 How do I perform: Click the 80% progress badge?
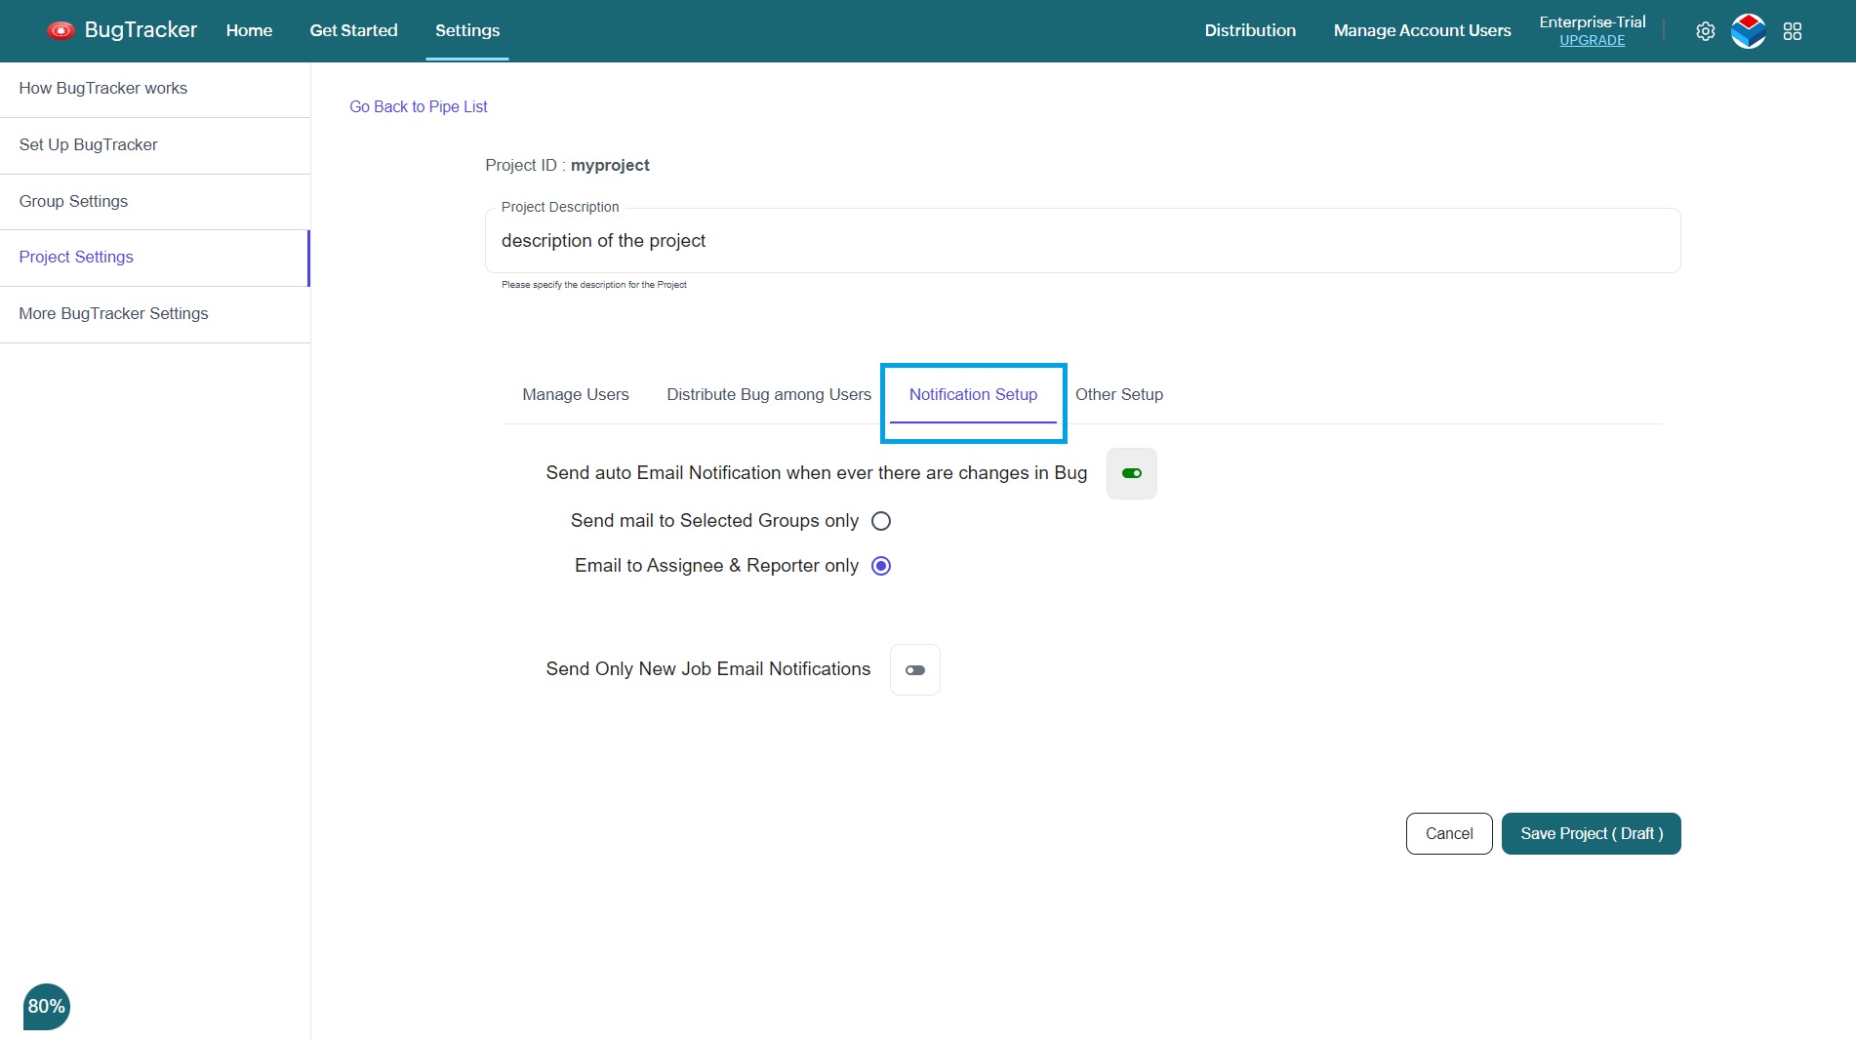[46, 1006]
